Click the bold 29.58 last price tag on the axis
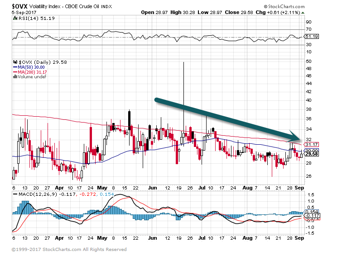The width and height of the screenshot is (342, 265). click(x=312, y=154)
